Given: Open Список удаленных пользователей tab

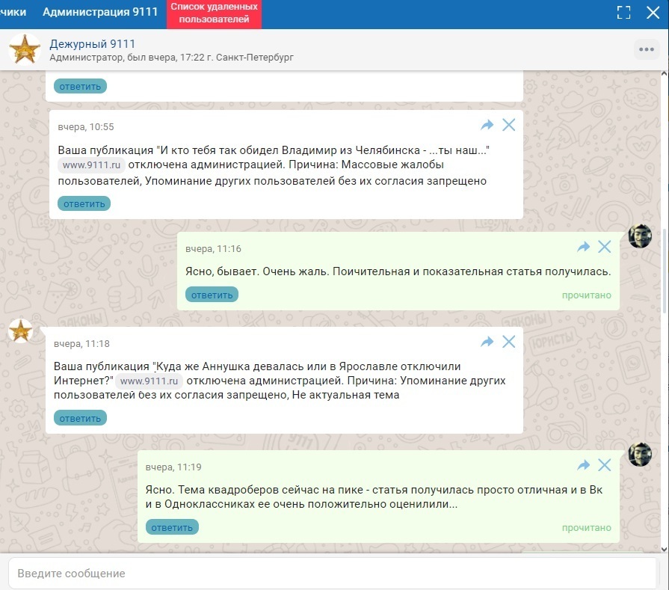Looking at the screenshot, I should click(x=214, y=13).
